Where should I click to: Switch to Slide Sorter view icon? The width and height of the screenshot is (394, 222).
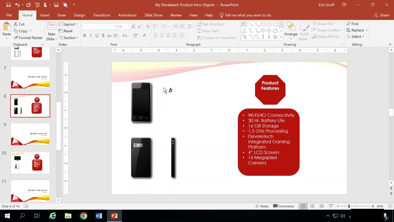coord(312,206)
